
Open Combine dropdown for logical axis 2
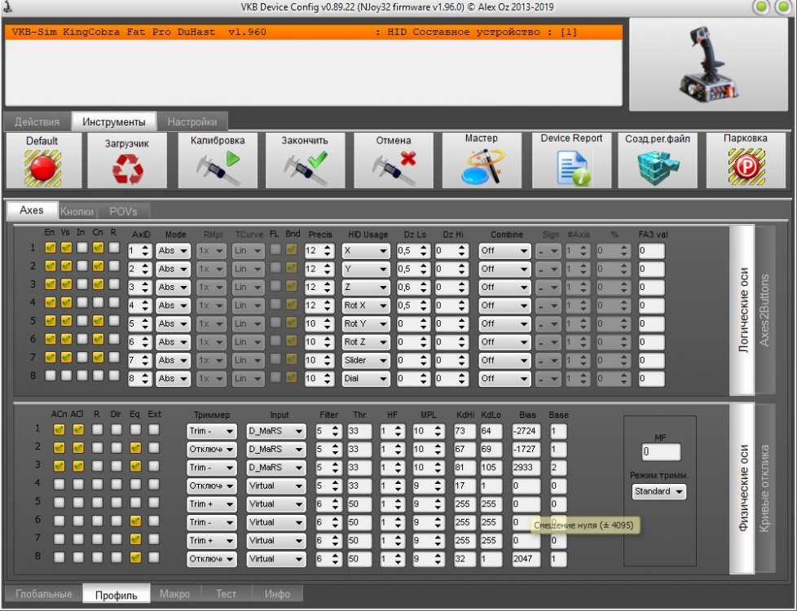pos(504,269)
